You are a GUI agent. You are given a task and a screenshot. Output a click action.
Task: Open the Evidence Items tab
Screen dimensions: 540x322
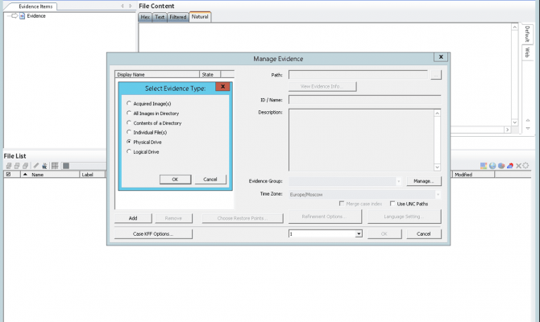pos(35,6)
